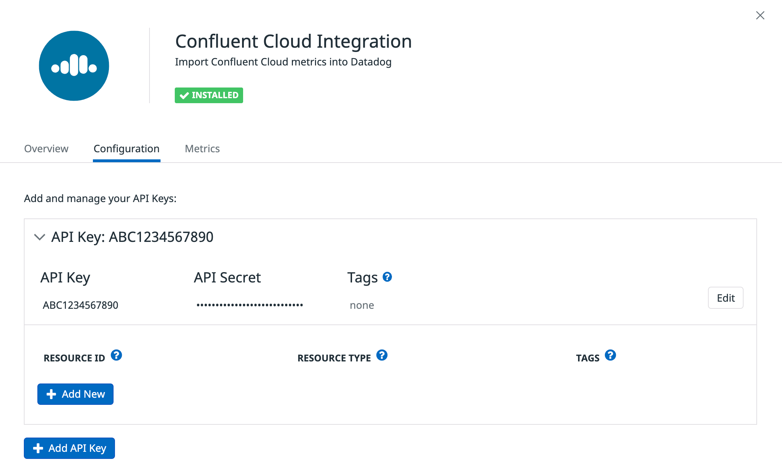The height and width of the screenshot is (471, 782).
Task: Click the Edit button for the API key
Action: [725, 298]
